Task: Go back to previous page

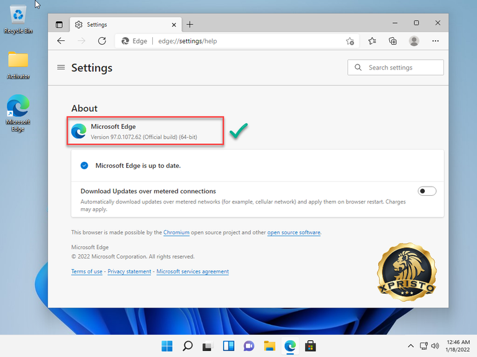Action: coord(61,41)
